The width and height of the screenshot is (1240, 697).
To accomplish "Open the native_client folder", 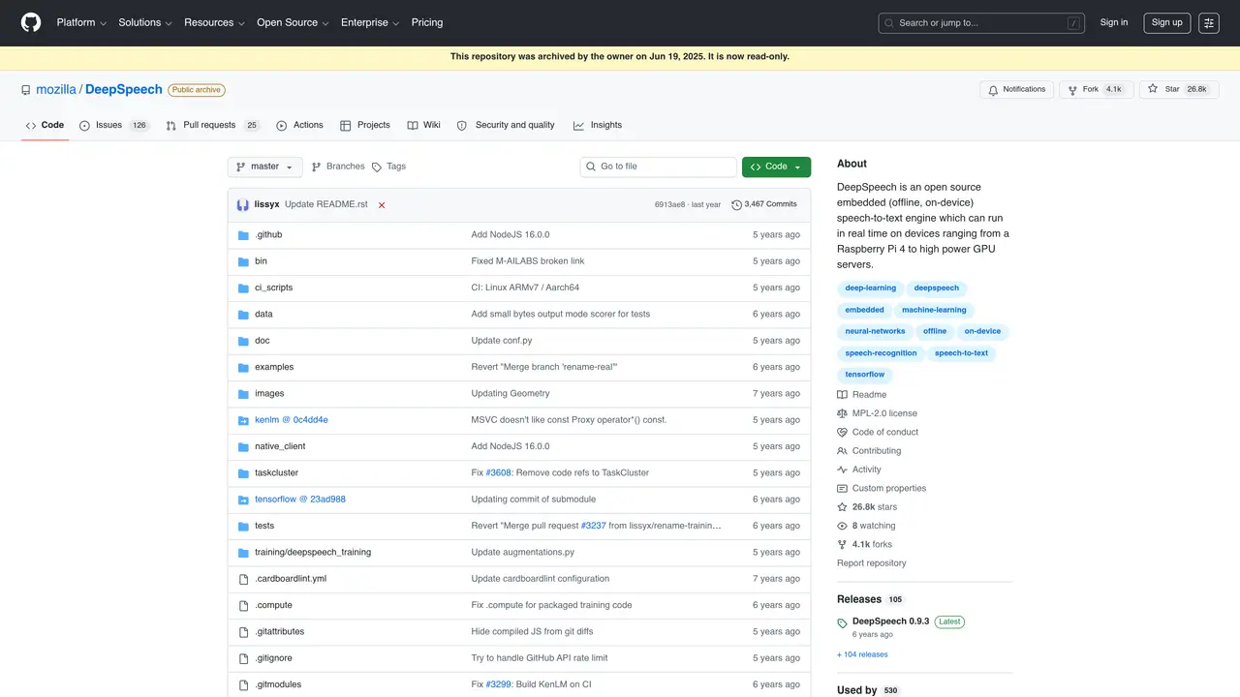I will [x=280, y=446].
